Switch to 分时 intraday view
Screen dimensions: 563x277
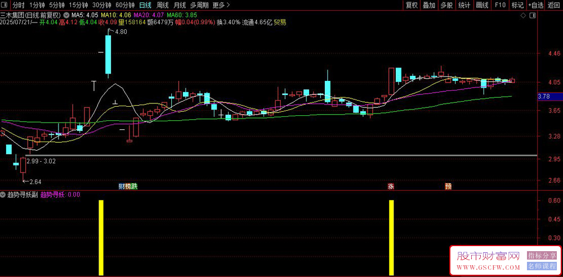coord(19,5)
